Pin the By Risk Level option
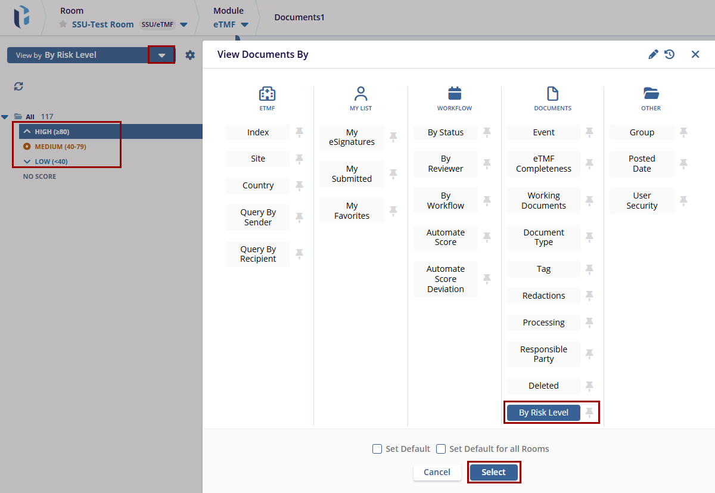The width and height of the screenshot is (715, 493). coord(589,413)
